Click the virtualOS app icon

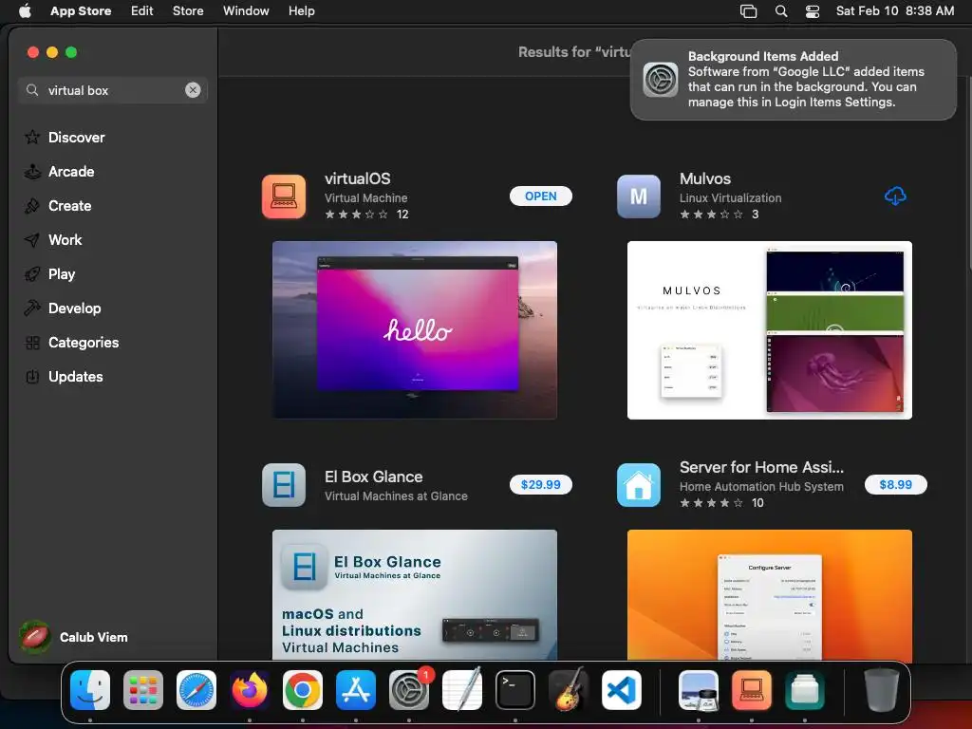(284, 196)
